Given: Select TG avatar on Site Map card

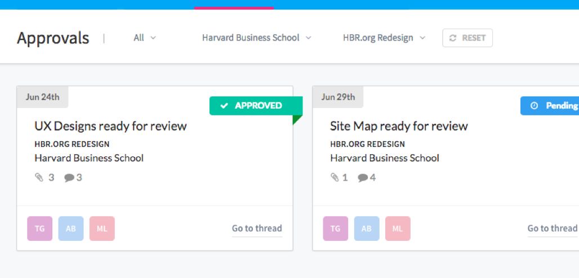Looking at the screenshot, I should [335, 228].
